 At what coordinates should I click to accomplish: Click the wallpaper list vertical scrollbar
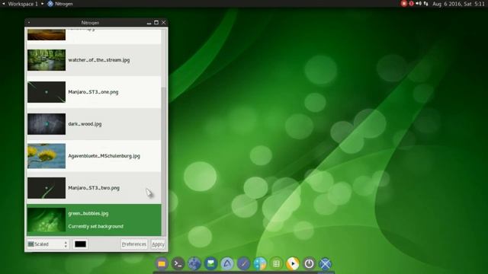click(x=164, y=161)
